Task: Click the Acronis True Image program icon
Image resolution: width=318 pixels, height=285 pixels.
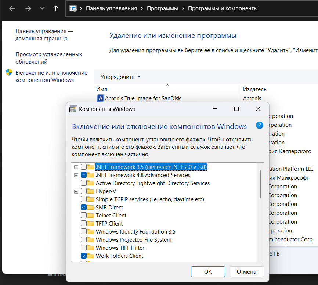Action: 100,98
